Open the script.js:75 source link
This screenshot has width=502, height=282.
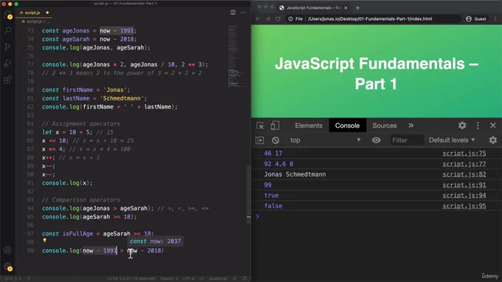(x=464, y=154)
